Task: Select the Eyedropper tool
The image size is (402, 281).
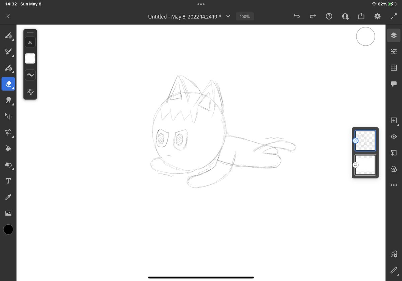Action: [x=8, y=197]
